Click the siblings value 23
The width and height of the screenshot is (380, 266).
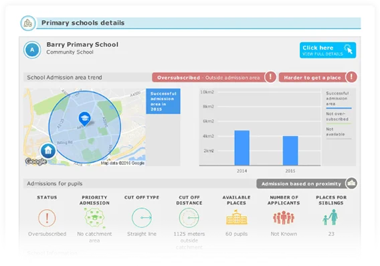[331, 234]
